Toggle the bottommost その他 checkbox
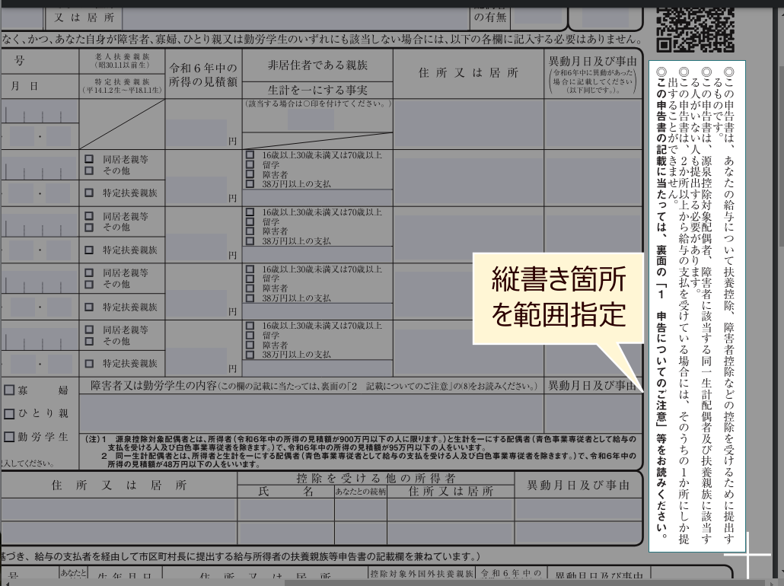The image size is (784, 586). pyautogui.click(x=89, y=342)
